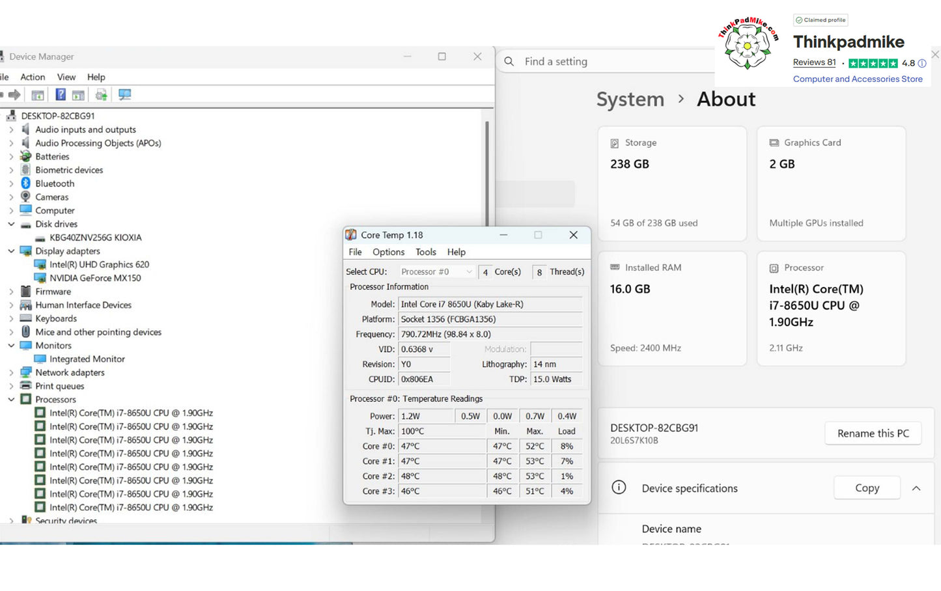The height and width of the screenshot is (591, 941).
Task: Click the mouse icon beside Mice and other pointing devices
Action: [25, 332]
